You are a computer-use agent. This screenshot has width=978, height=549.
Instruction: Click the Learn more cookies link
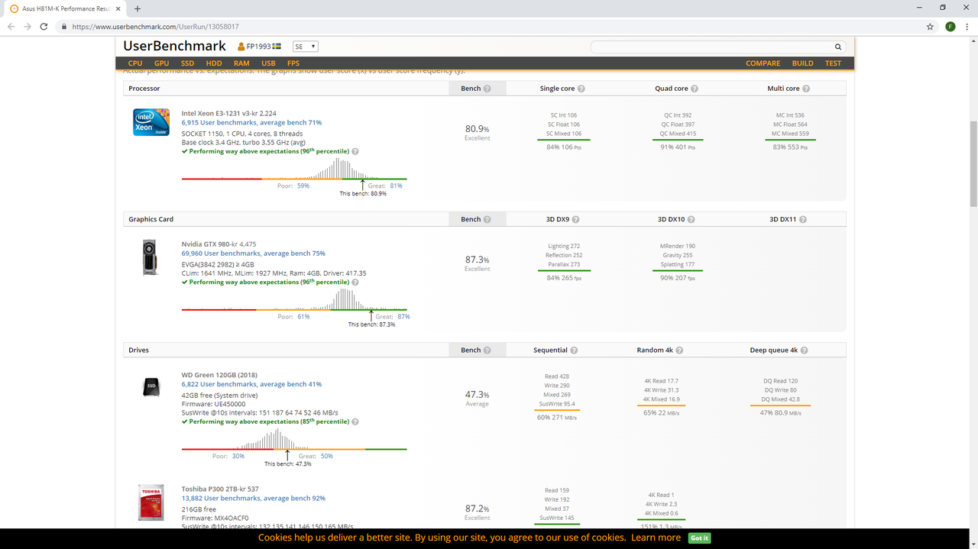(656, 538)
